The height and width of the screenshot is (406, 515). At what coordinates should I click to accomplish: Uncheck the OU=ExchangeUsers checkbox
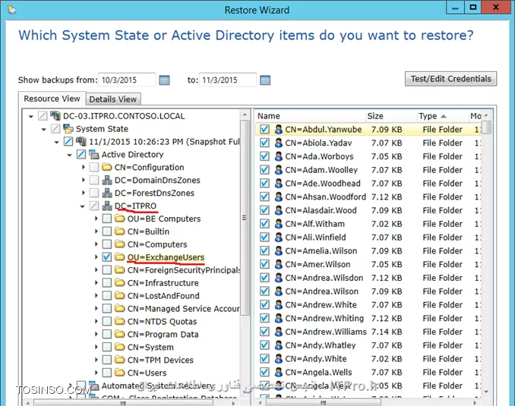coord(107,257)
